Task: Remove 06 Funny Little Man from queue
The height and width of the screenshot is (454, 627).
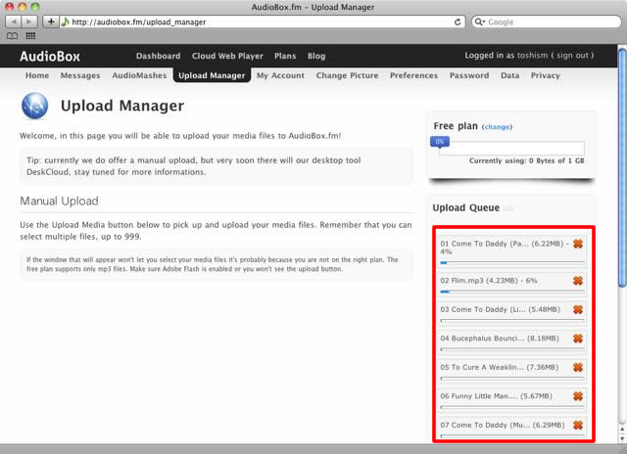Action: [x=578, y=396]
